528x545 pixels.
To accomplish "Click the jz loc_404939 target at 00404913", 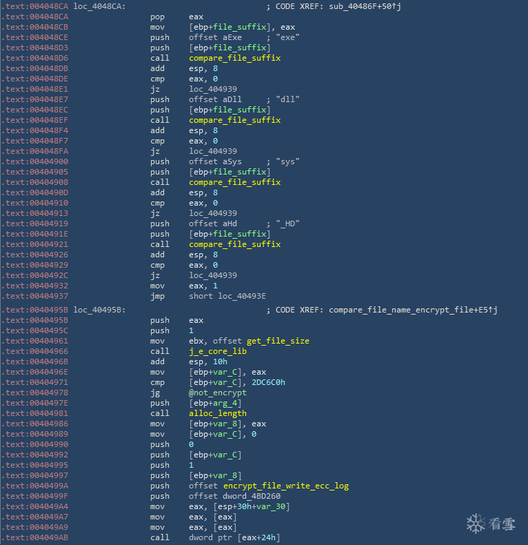I will point(212,213).
